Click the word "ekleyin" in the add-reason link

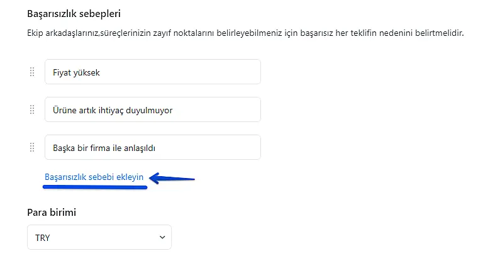[x=130, y=177]
